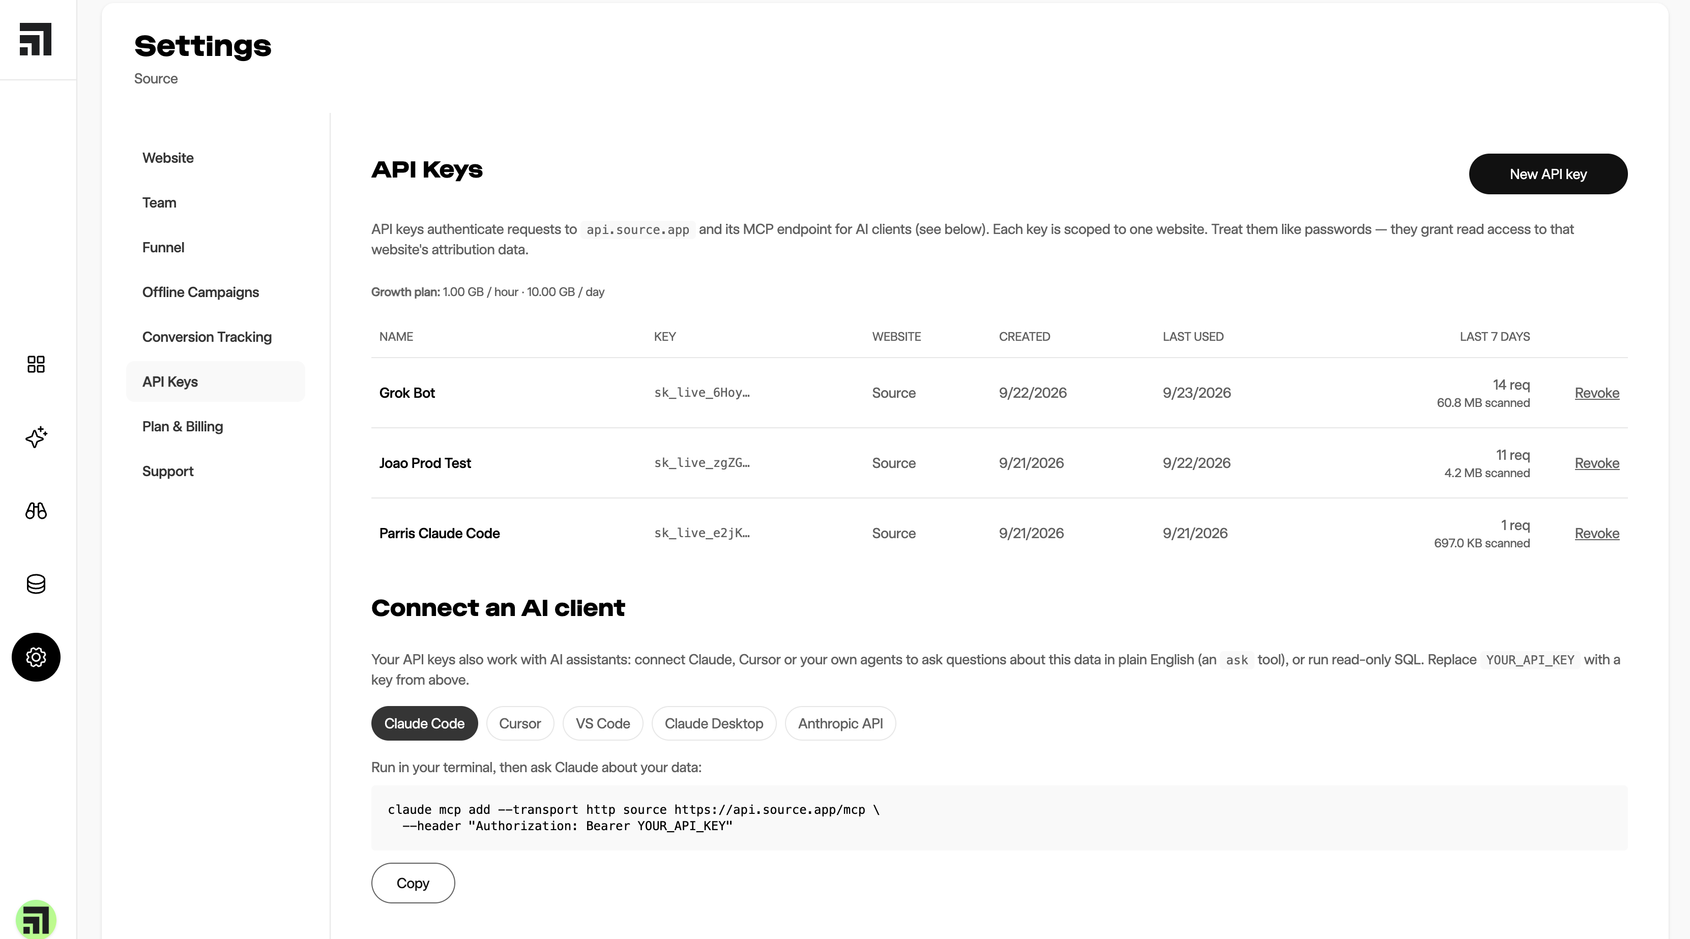1690x939 pixels.
Task: Click the NAME column header
Action: (x=396, y=337)
